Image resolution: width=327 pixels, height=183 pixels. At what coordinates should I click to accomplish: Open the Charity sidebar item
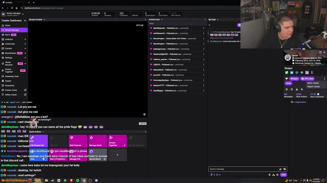[x=14, y=81]
